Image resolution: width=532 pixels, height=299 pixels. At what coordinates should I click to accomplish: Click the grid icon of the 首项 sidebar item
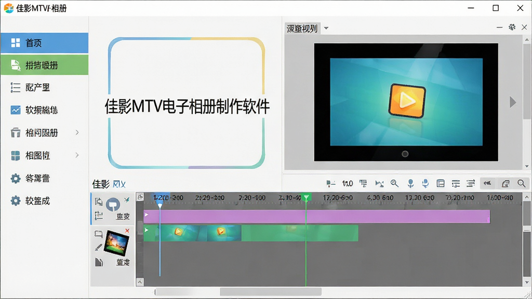point(16,43)
